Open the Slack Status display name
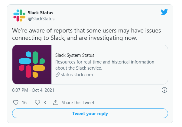 point(41,13)
